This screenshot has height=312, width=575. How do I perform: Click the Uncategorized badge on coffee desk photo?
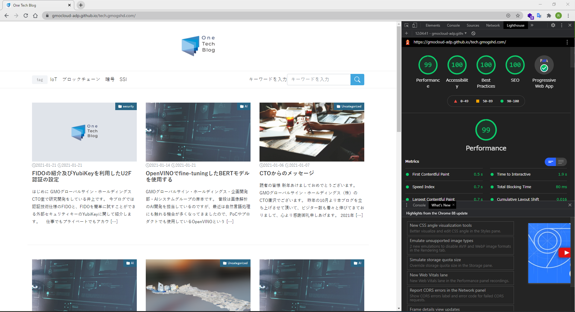click(x=349, y=106)
